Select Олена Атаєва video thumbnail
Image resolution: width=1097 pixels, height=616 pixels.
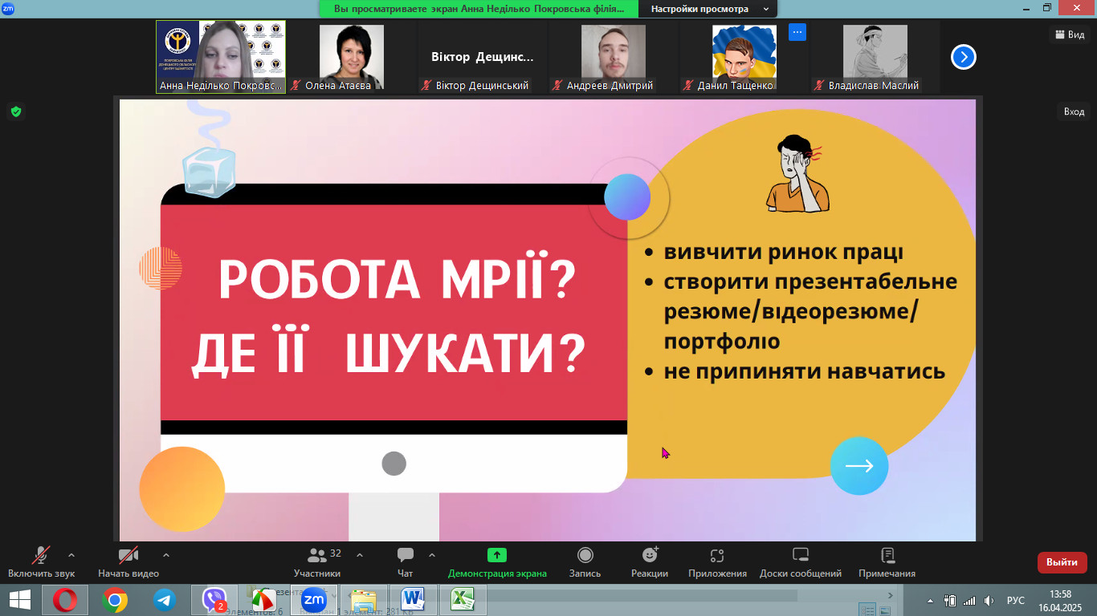pos(352,57)
